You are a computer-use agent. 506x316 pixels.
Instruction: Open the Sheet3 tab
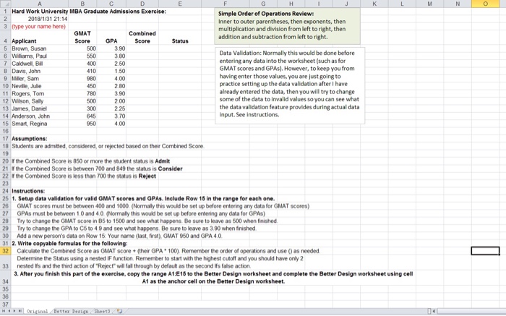tap(102, 312)
